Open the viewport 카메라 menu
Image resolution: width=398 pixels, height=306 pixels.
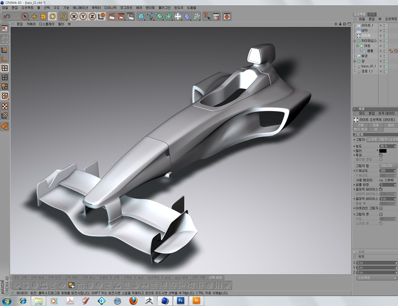coord(31,24)
